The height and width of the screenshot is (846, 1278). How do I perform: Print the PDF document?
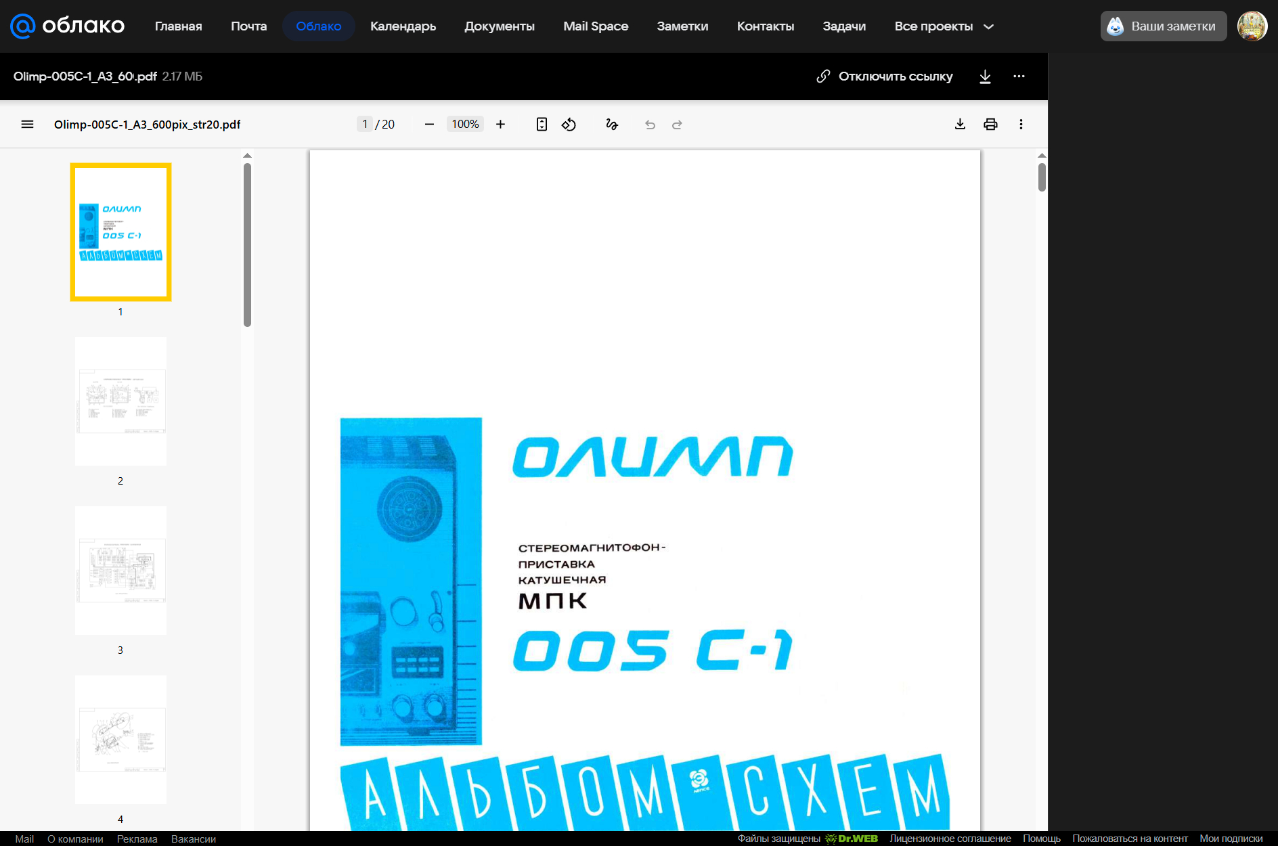[990, 125]
